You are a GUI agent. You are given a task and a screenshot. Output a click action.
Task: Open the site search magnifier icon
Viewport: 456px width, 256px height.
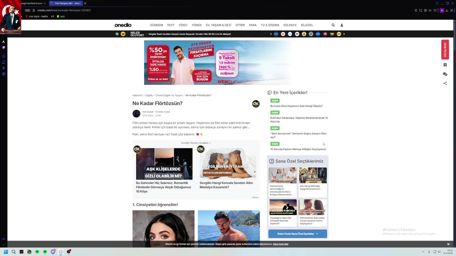click(333, 25)
